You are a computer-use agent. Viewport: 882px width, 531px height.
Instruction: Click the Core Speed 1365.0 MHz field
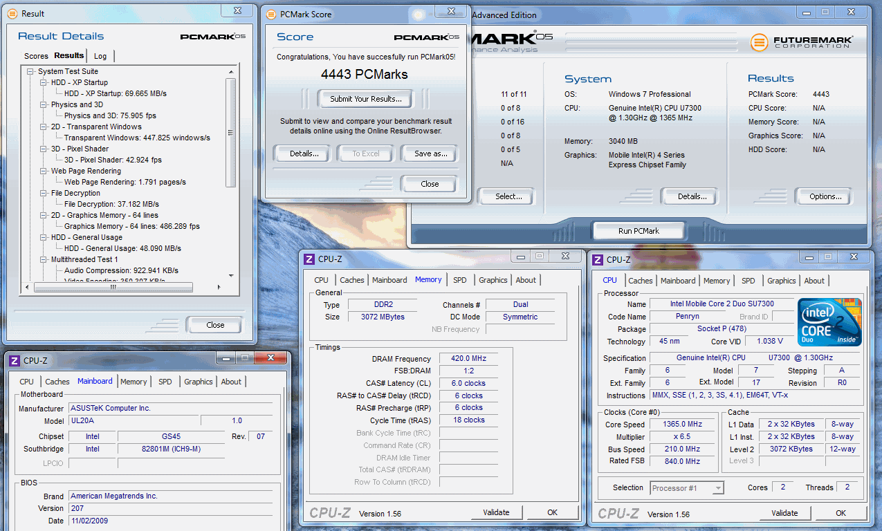tap(683, 425)
